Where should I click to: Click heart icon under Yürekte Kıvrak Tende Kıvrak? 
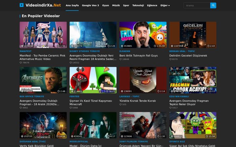(121, 105)
